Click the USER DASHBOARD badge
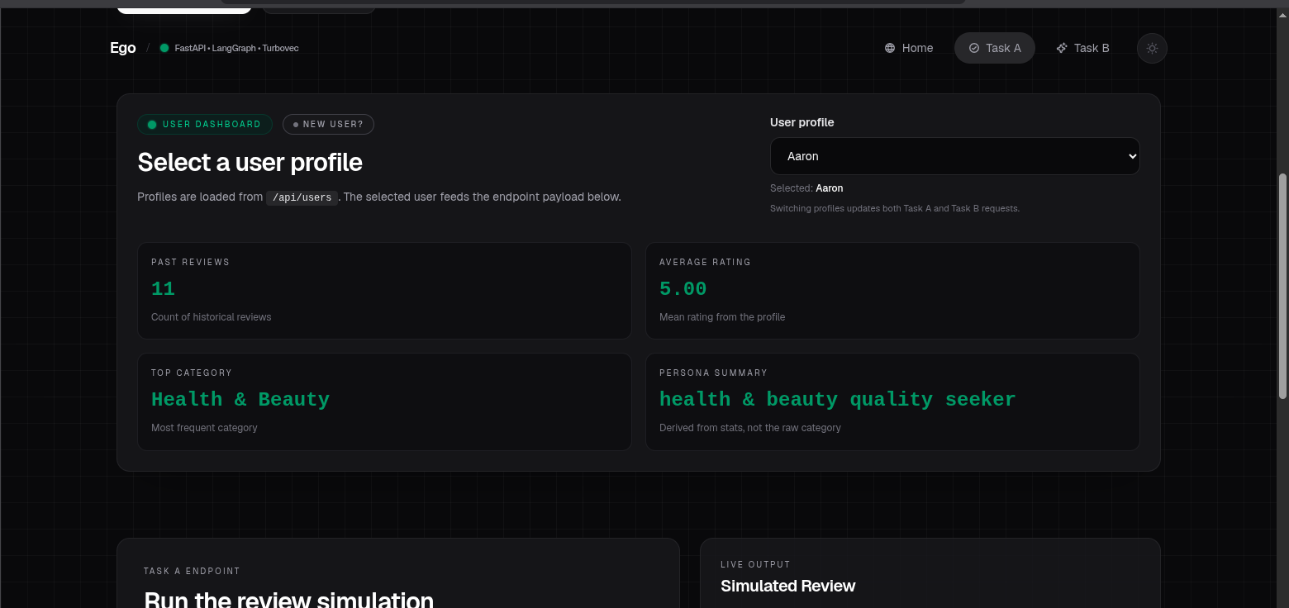This screenshot has height=608, width=1289. click(205, 124)
